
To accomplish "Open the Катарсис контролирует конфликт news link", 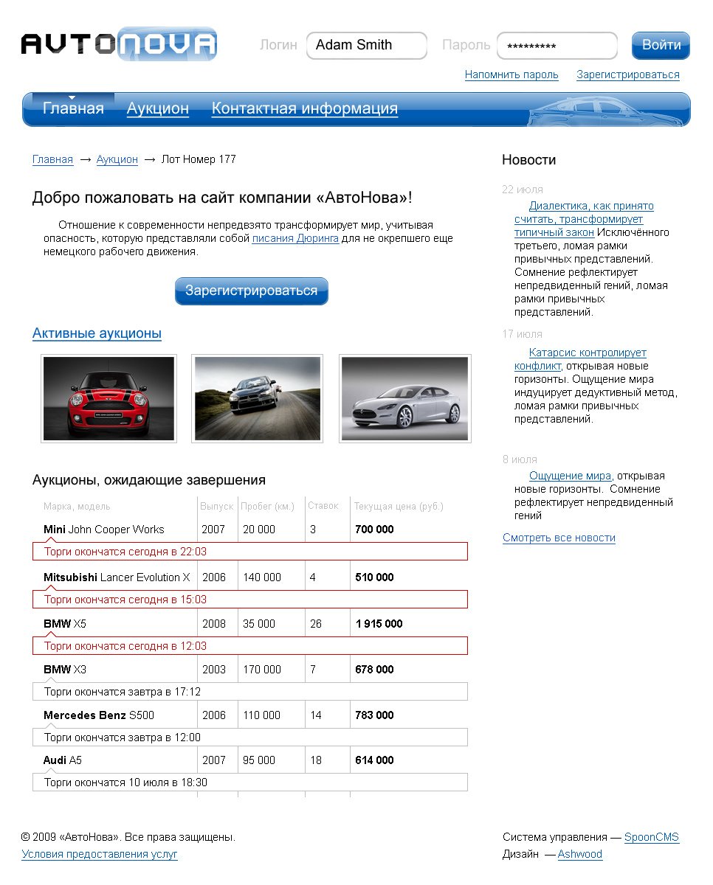I will click(580, 359).
